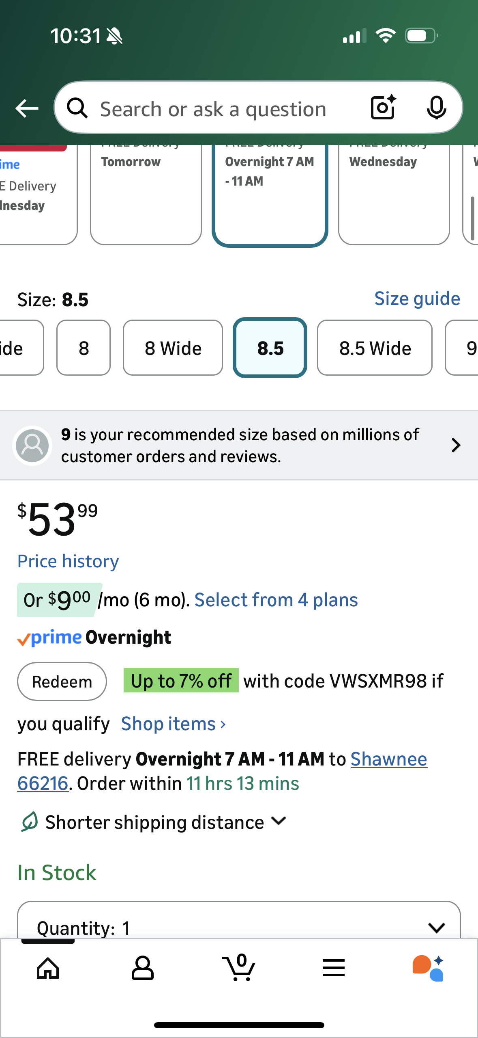Open the hamburger menu icon
Screen dimensions: 478x1038
point(334,968)
